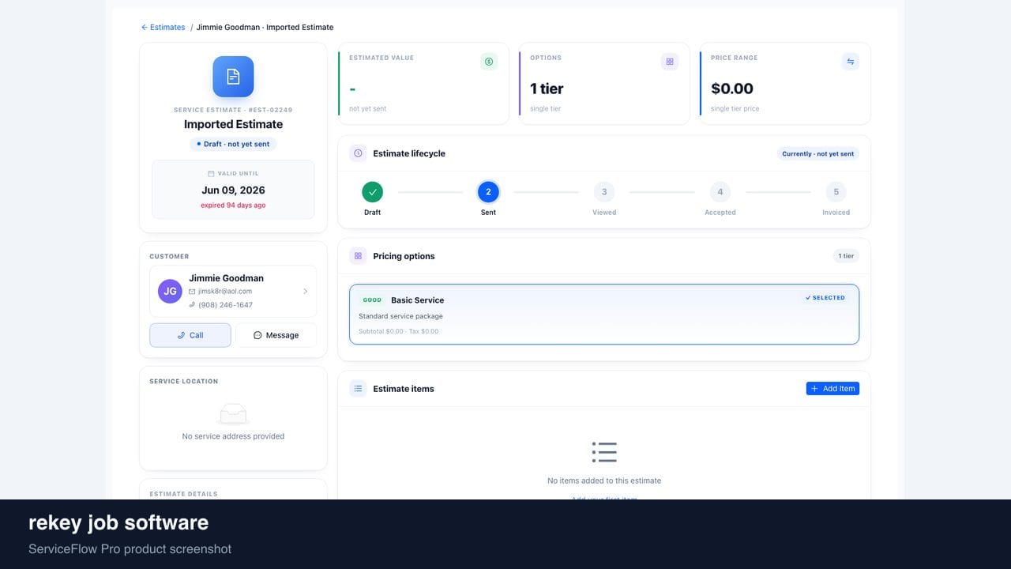Click 'No items added to this estimate' message

pyautogui.click(x=604, y=480)
